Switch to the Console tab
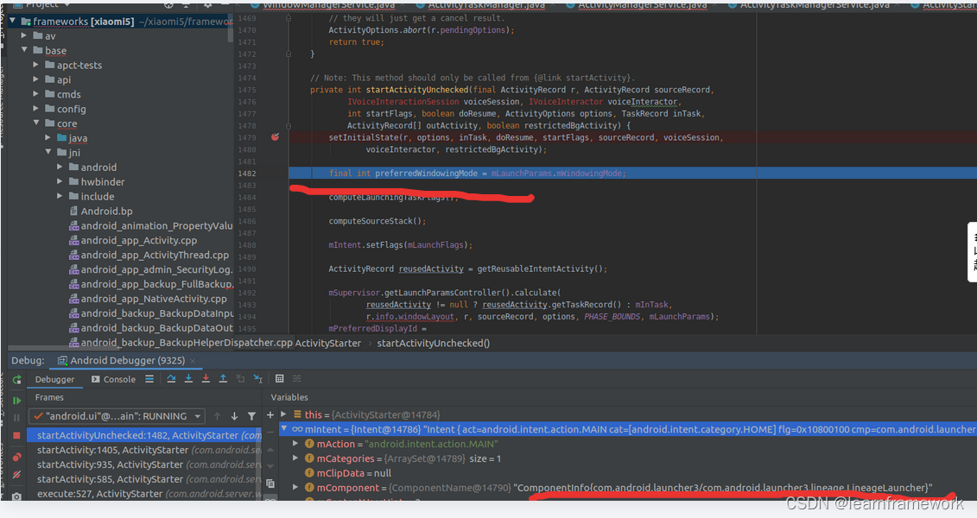This screenshot has width=977, height=518. [113, 379]
